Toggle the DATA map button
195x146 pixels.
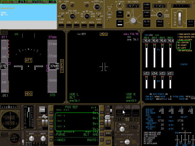(91, 26)
